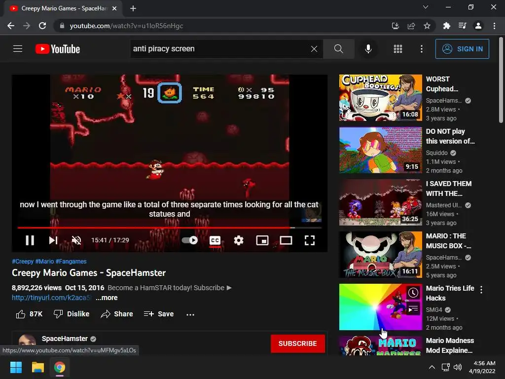Go to the YouTube home logo

[58, 49]
